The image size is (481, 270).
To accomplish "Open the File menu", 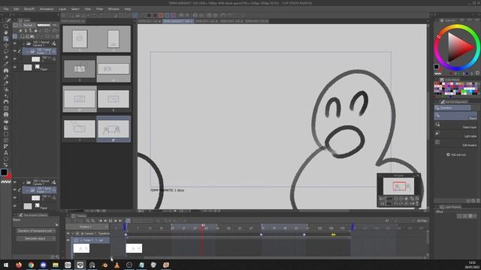I will pos(6,9).
